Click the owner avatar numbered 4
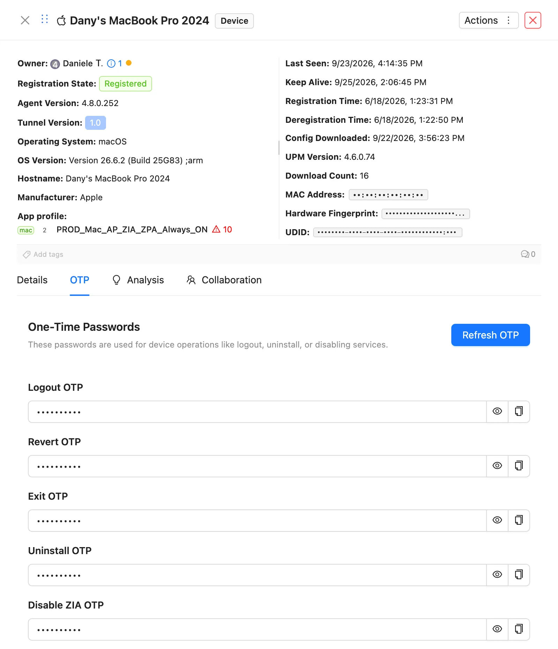 point(55,64)
